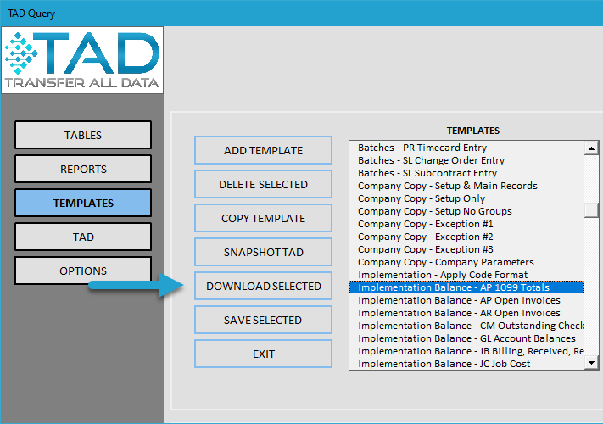Select Company Copy - Setup No Groups

(466, 211)
